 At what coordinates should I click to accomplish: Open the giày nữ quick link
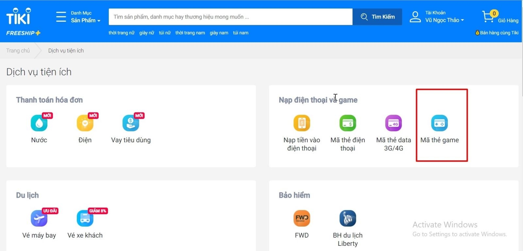147,33
